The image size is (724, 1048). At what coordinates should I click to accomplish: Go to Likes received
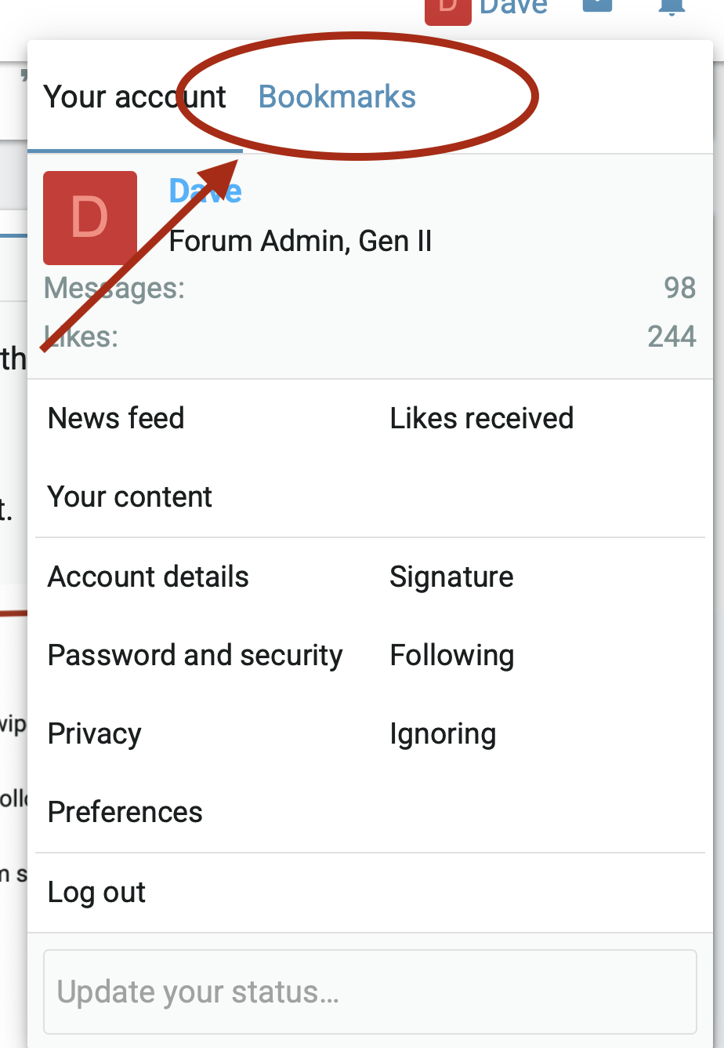pos(481,418)
